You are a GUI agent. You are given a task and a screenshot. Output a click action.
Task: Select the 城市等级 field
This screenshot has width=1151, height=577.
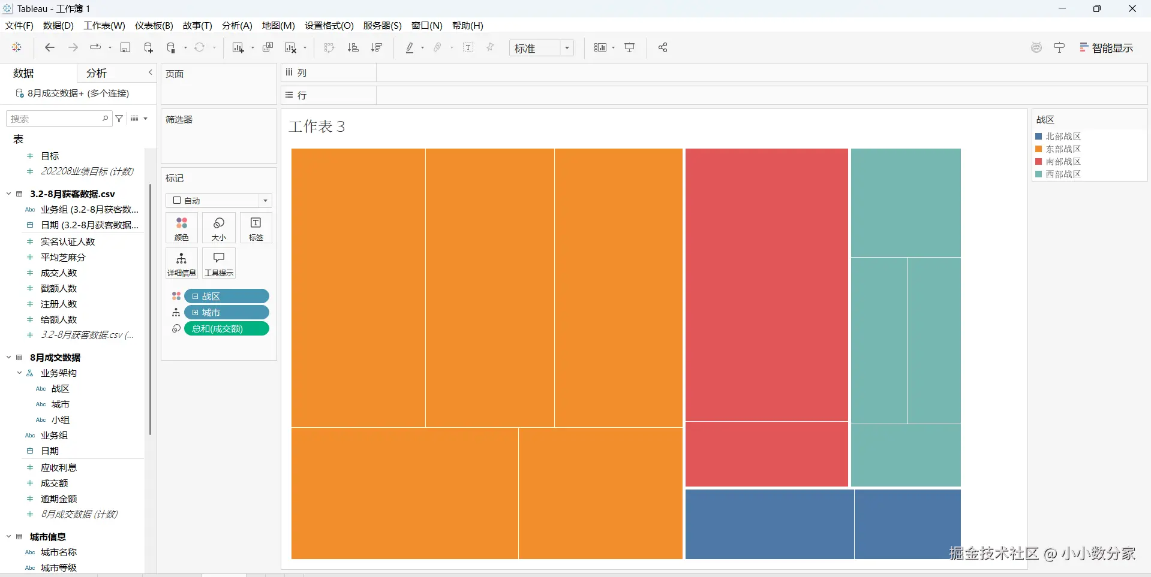pos(59,568)
